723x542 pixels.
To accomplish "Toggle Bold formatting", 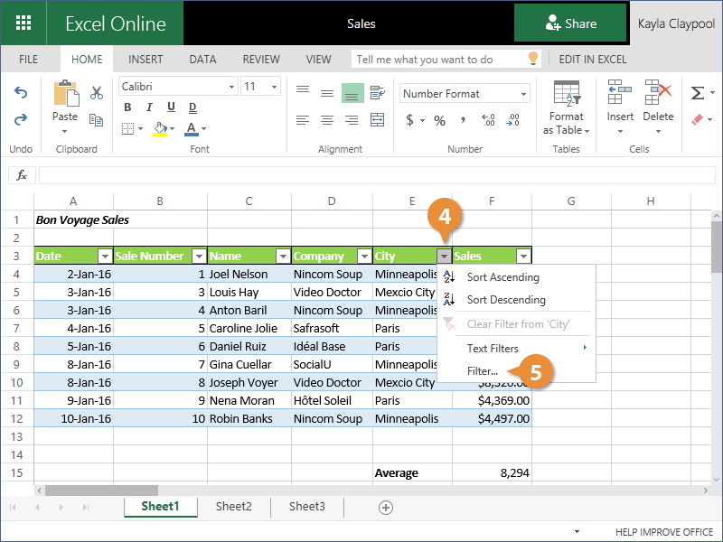I will point(127,107).
